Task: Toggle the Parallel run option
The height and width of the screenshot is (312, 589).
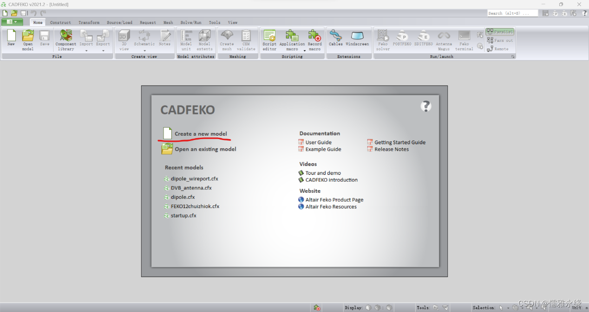Action: click(500, 32)
